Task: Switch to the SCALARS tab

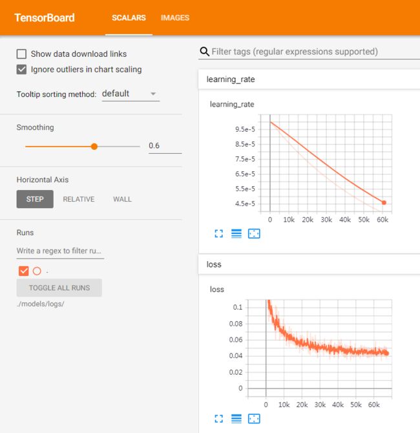Action: coord(129,17)
